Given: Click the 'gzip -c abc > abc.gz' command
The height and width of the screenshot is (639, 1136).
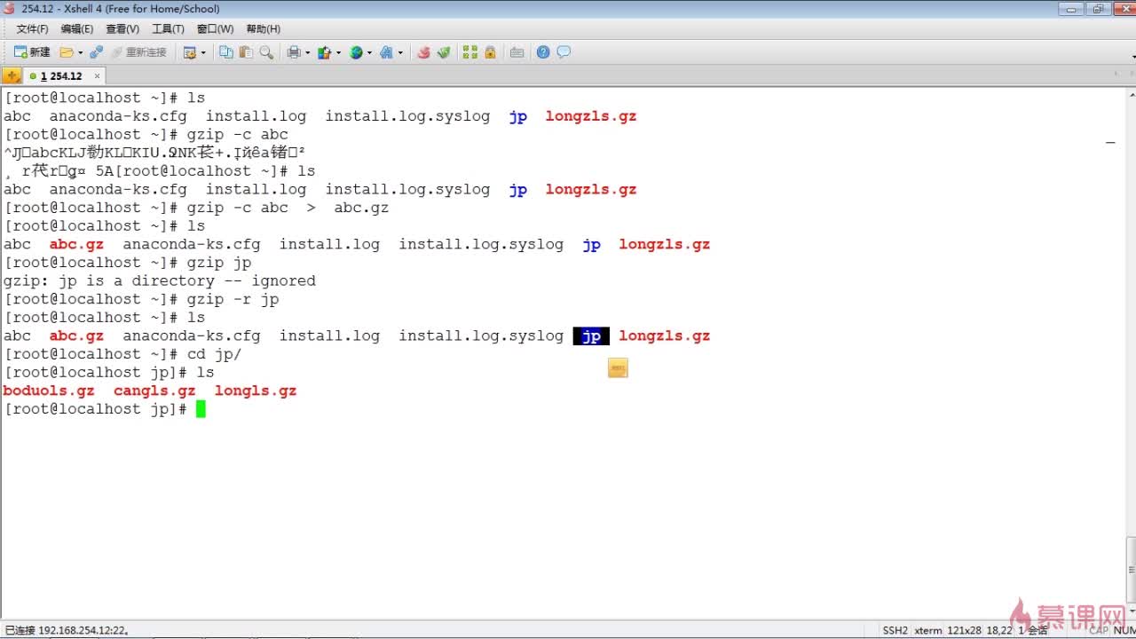Looking at the screenshot, I should pos(288,209).
